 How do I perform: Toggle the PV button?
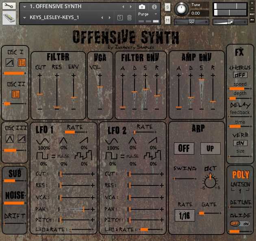(252, 20)
